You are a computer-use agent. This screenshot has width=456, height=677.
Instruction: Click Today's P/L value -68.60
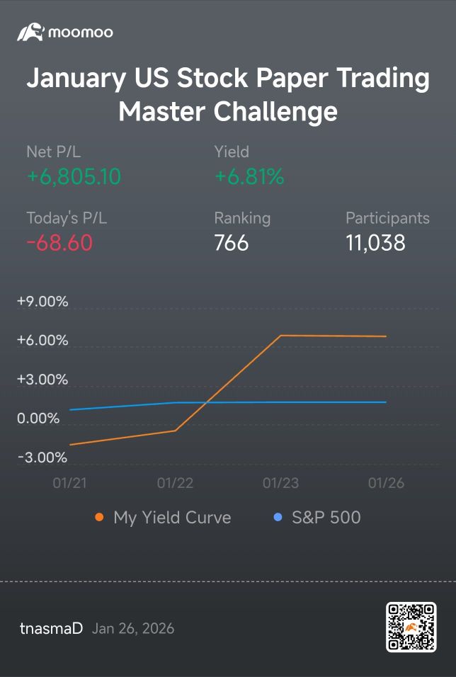[59, 243]
